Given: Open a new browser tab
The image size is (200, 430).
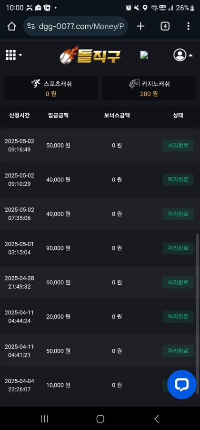Looking at the screenshot, I should pos(140,26).
